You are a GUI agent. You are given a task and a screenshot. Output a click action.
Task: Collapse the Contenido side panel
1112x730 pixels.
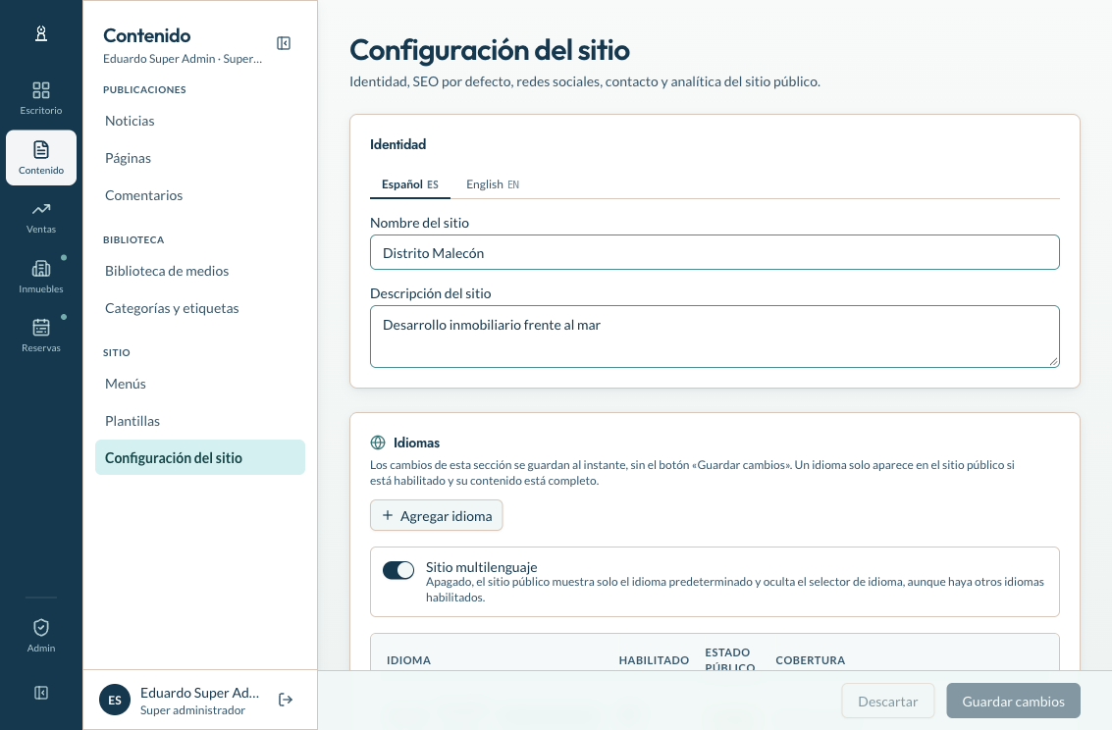pyautogui.click(x=284, y=43)
